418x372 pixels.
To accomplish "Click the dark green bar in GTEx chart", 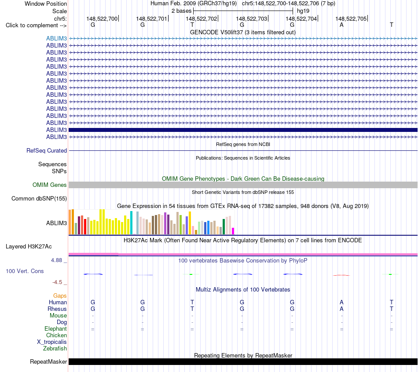I will tap(224, 227).
